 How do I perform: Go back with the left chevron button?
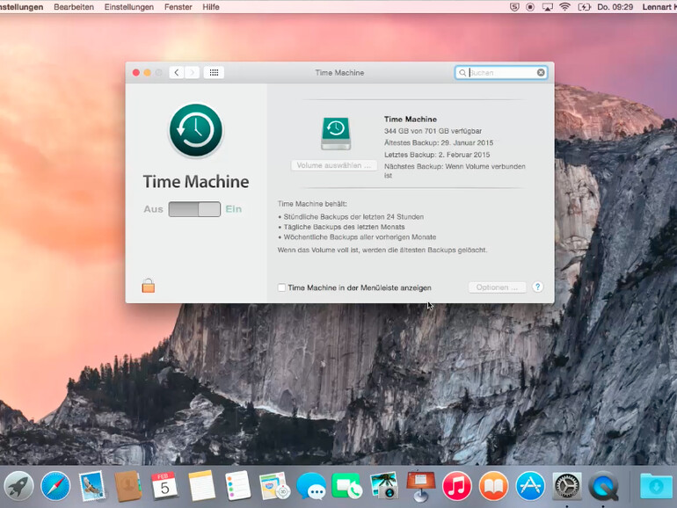coord(176,73)
